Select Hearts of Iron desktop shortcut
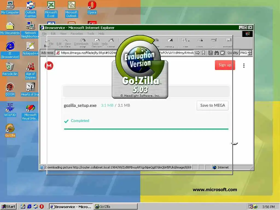This screenshot has height=210, width=280. pyautogui.click(x=30, y=90)
